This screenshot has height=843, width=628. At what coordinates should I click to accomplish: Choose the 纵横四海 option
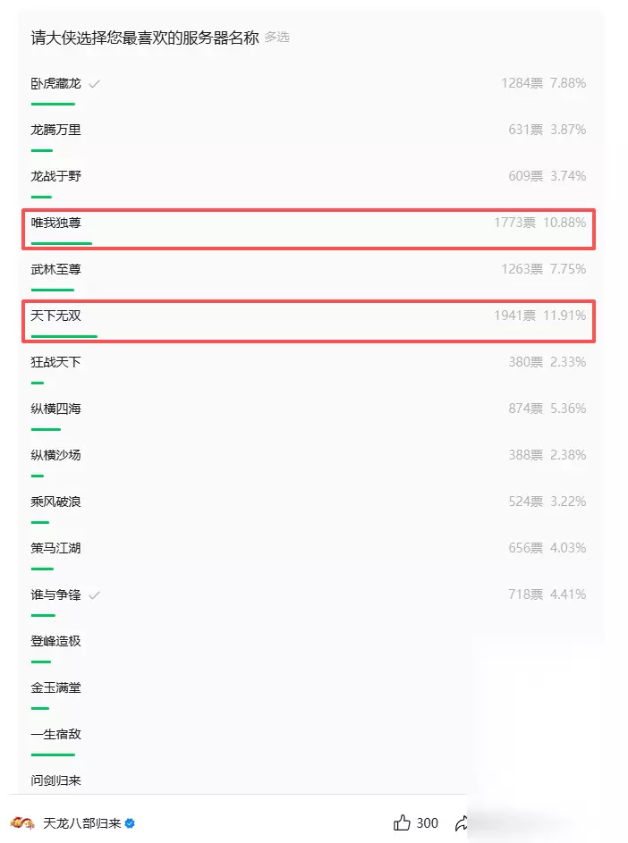[x=56, y=409]
